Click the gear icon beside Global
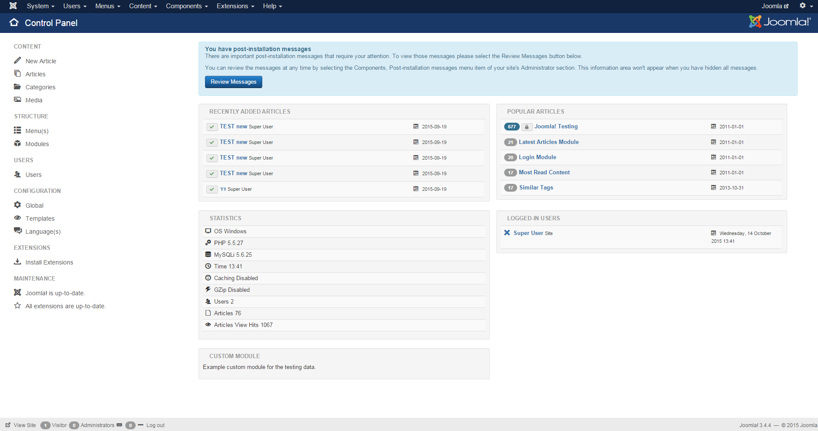Viewport: 818px width, 431px height. tap(17, 205)
